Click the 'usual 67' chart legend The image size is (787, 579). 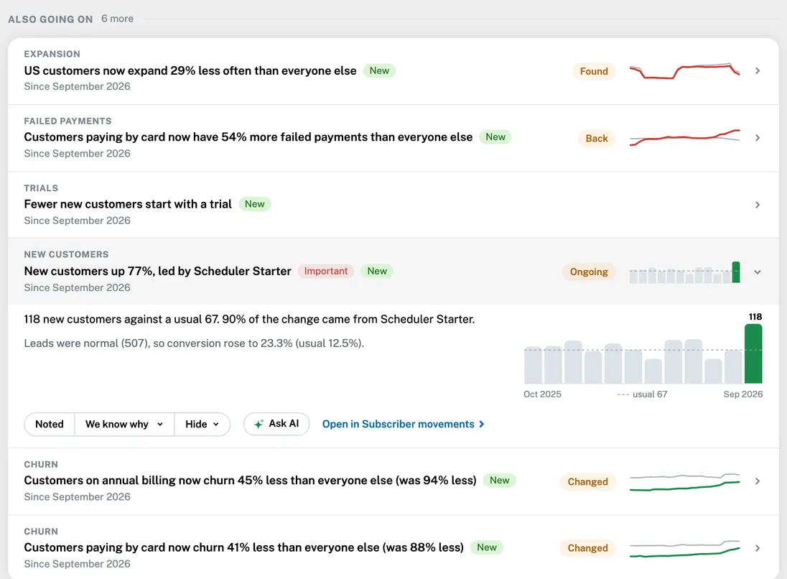pyautogui.click(x=643, y=394)
